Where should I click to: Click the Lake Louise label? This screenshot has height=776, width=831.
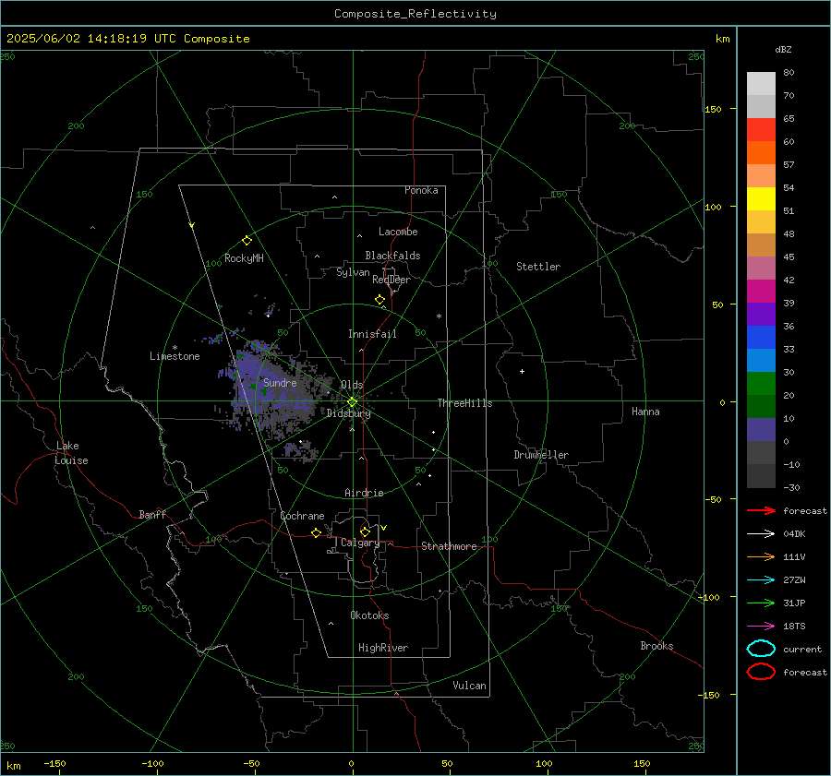click(71, 453)
